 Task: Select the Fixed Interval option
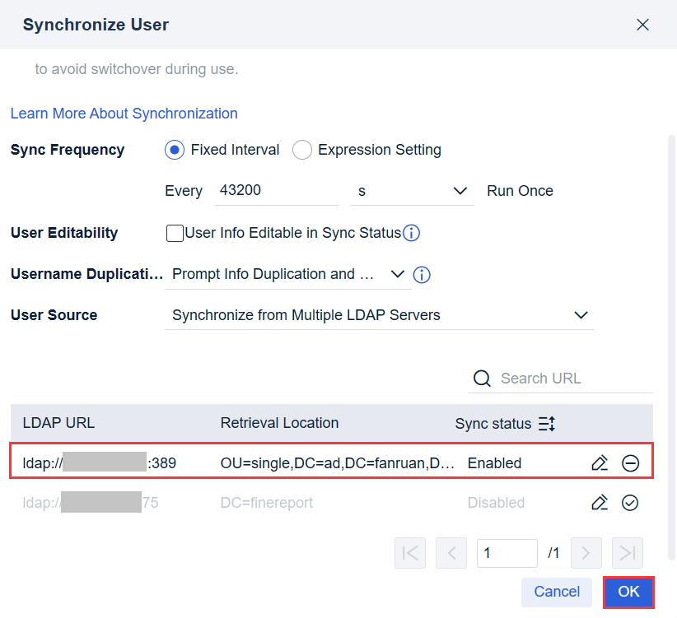[x=174, y=150]
